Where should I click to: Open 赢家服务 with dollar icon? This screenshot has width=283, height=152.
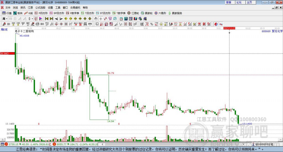(x=175, y=13)
